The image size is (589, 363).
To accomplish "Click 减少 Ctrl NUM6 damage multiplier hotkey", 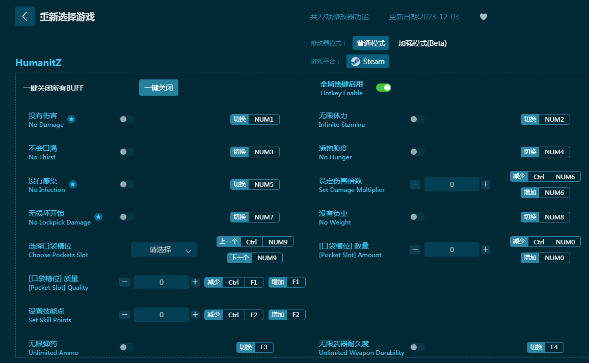I will coord(545,177).
